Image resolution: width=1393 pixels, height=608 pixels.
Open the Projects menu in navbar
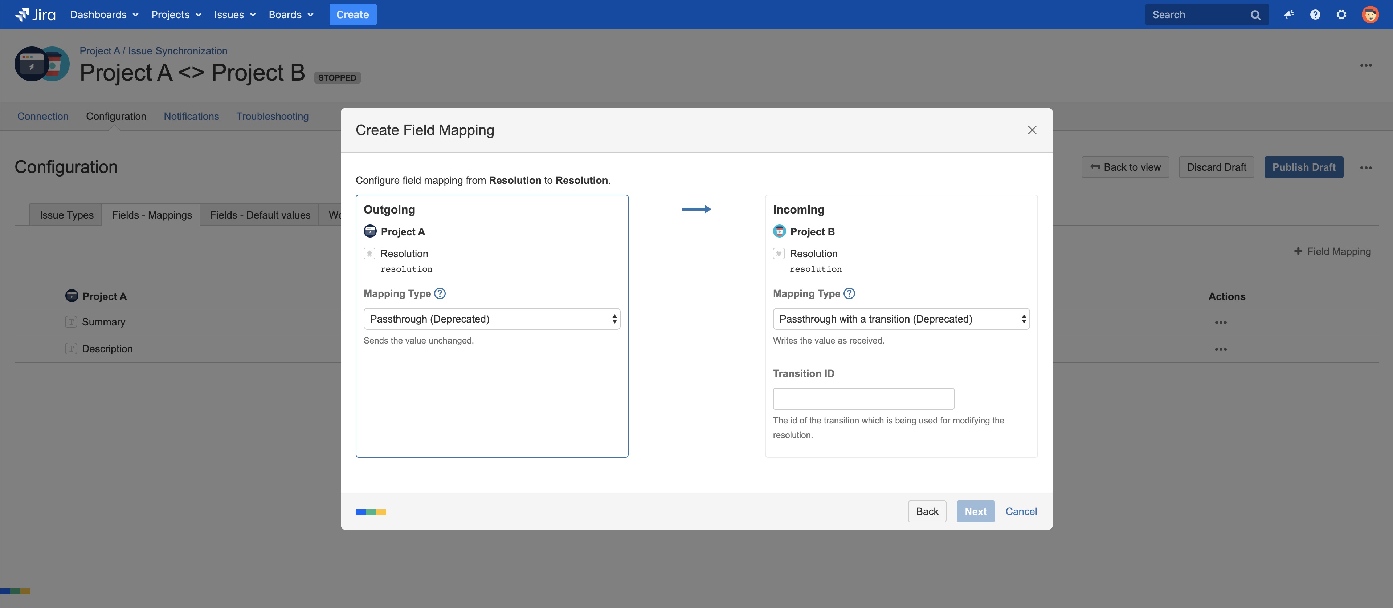pos(176,15)
